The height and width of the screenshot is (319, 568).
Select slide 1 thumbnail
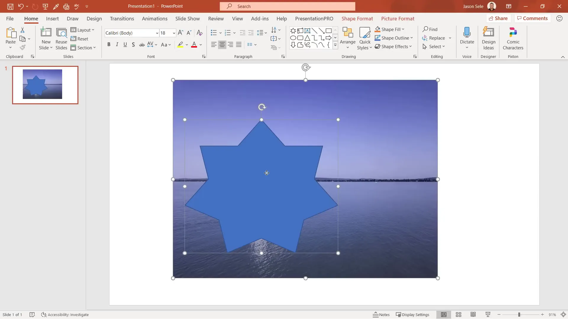[x=45, y=85]
